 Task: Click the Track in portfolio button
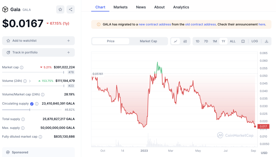pos(38,53)
